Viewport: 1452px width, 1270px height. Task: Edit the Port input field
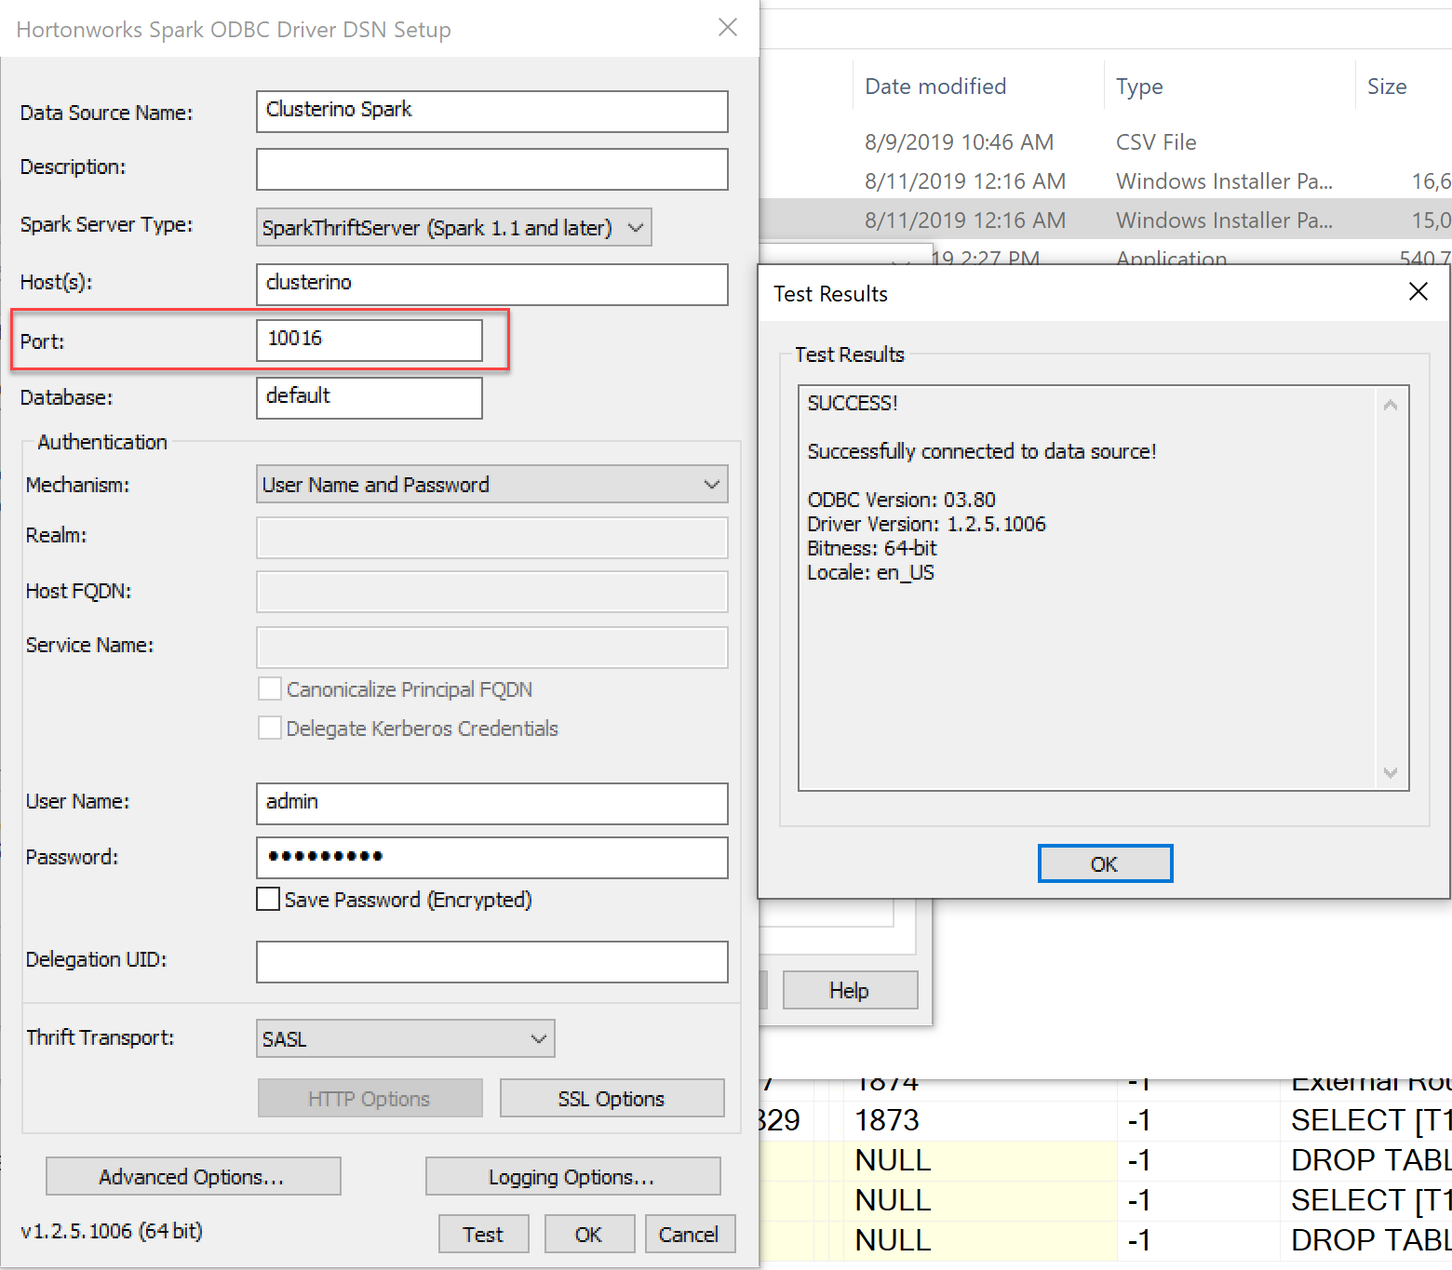[369, 340]
